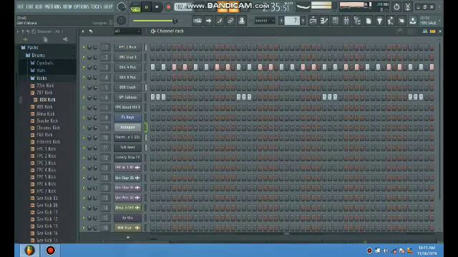The width and height of the screenshot is (458, 257).
Task: Toggle the first step of GM Cabasa row
Action: [x=152, y=97]
